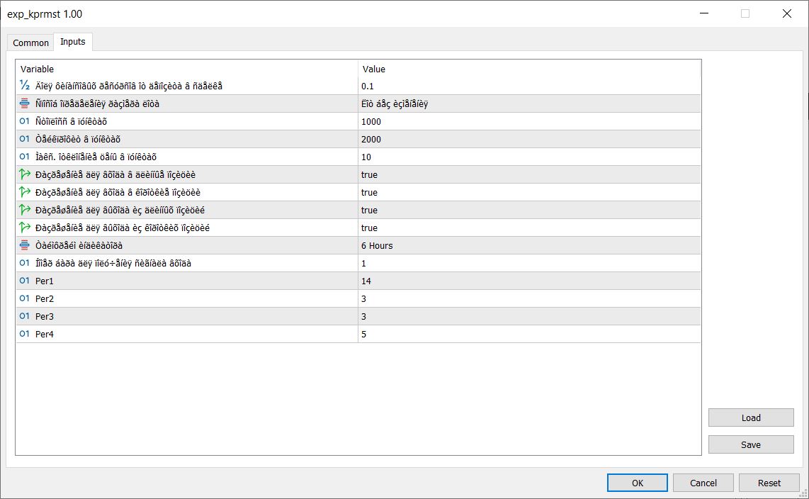This screenshot has width=809, height=499.
Task: Click the integer icon beside Per2
Action: point(24,298)
